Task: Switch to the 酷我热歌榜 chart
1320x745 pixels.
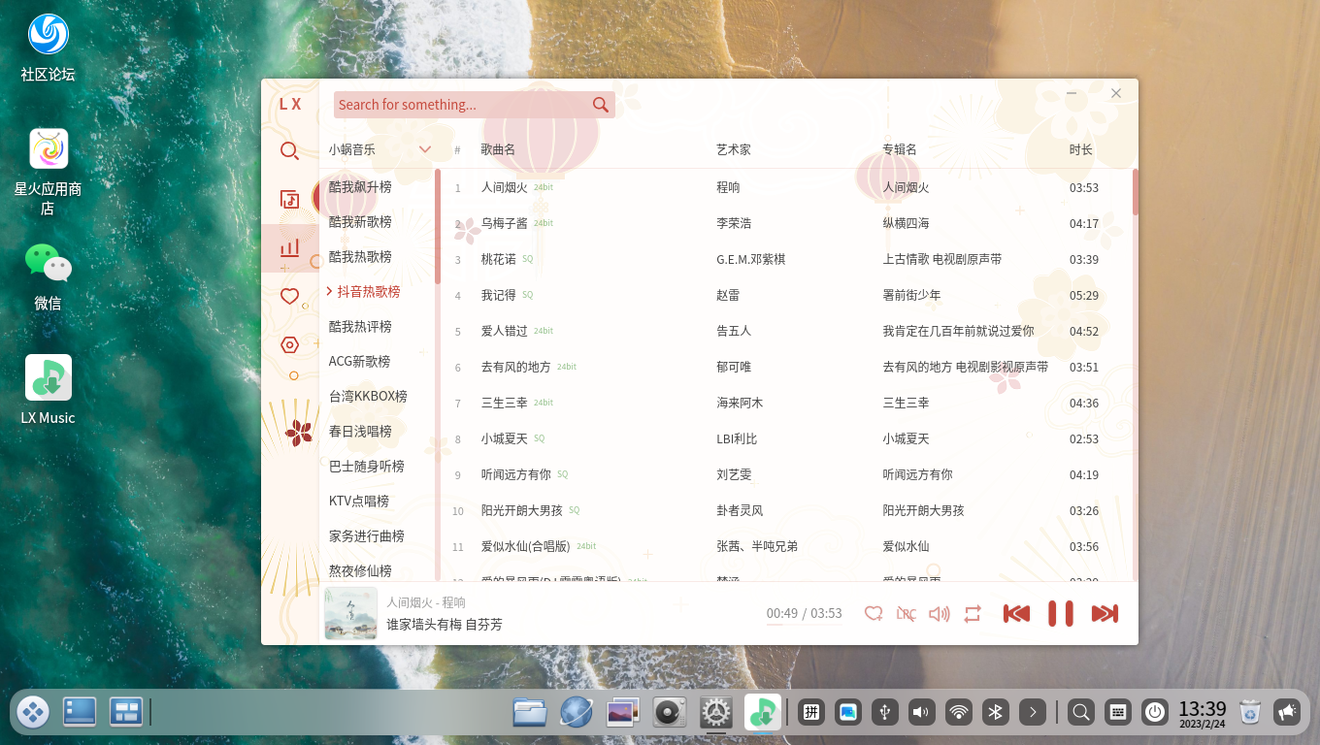Action: pyautogui.click(x=359, y=256)
